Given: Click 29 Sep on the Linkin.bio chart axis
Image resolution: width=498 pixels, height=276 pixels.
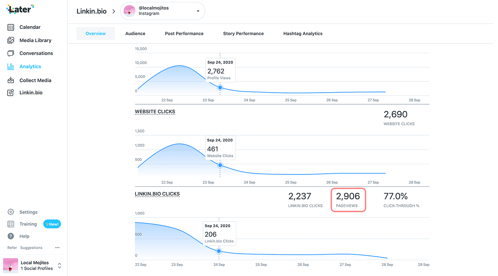Looking at the screenshot, I should point(424,265).
